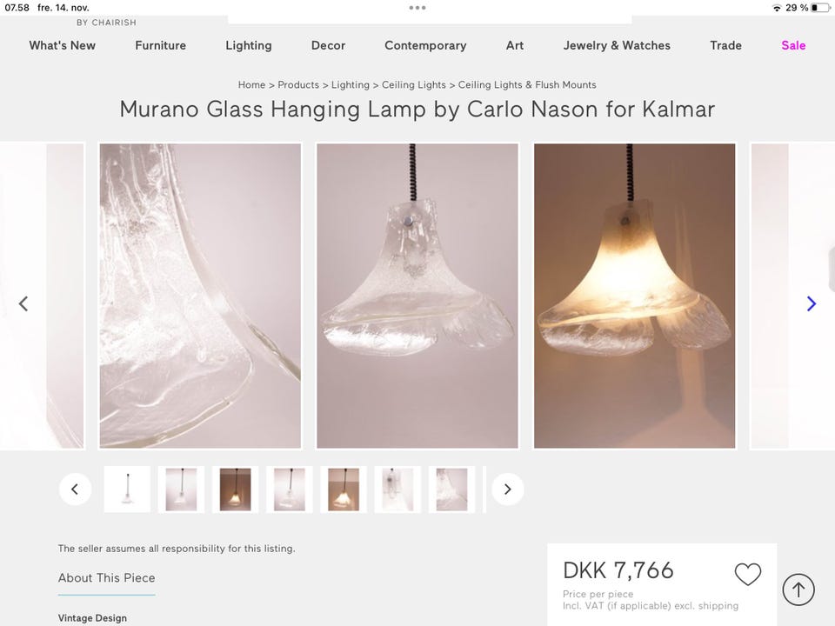Tap the three-dot multitasking menu at top
The width and height of the screenshot is (835, 626).
click(x=417, y=8)
